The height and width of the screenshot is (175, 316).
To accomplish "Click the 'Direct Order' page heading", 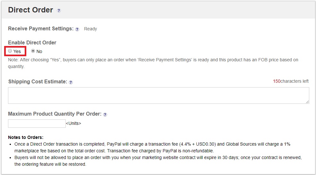I will (30, 10).
